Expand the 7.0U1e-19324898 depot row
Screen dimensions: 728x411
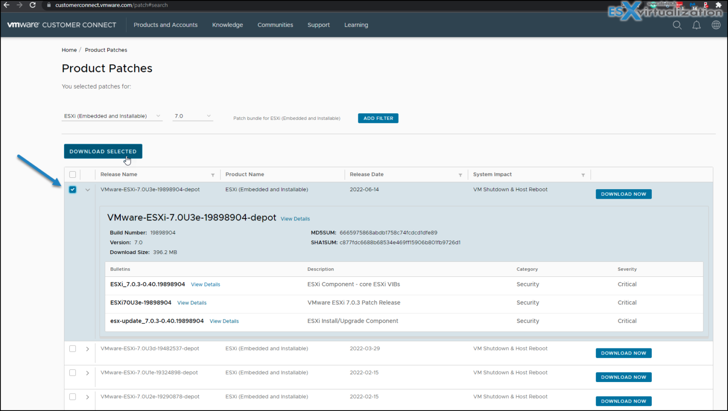click(x=88, y=373)
